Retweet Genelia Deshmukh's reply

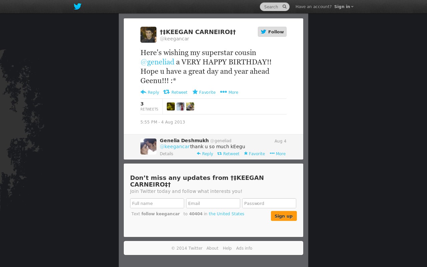point(228,154)
